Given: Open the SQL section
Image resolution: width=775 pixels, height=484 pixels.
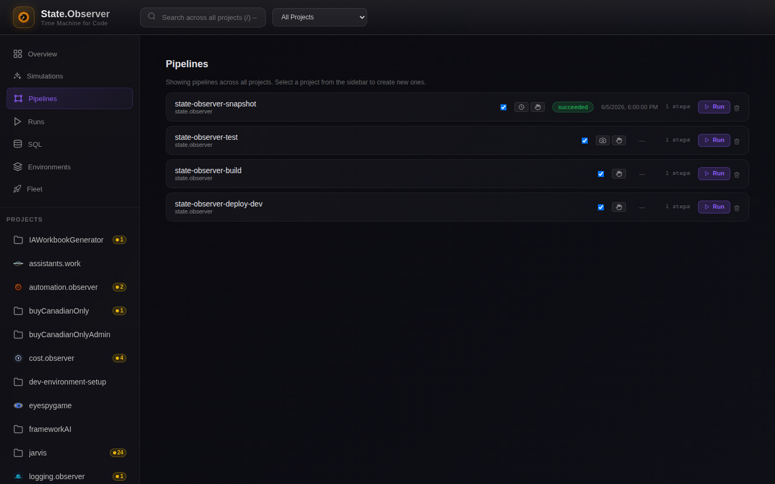Looking at the screenshot, I should pyautogui.click(x=69, y=144).
